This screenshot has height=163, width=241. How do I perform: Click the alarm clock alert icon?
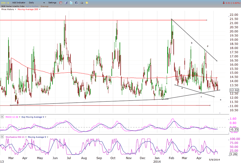coord(61,3)
